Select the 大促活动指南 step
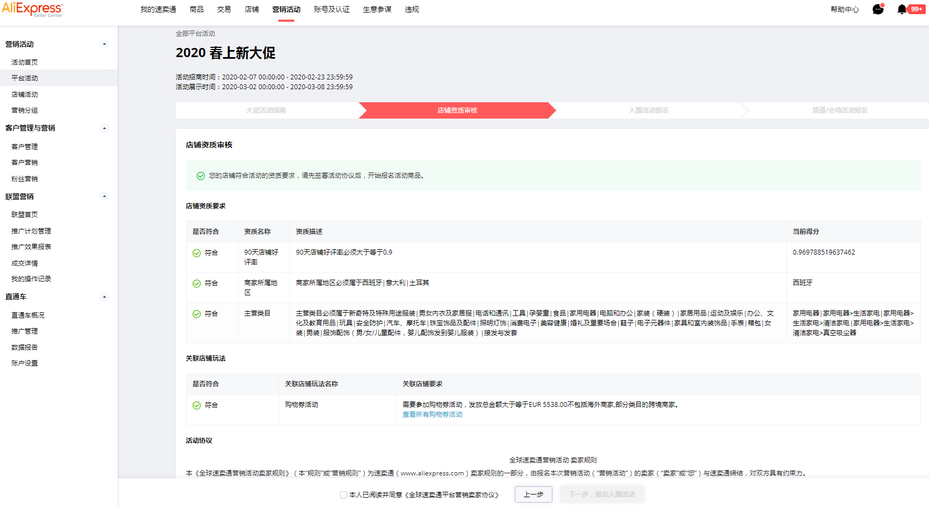 click(266, 110)
